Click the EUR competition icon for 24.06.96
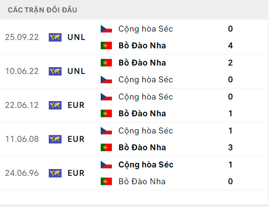The width and height of the screenshot is (269, 207). tap(55, 173)
